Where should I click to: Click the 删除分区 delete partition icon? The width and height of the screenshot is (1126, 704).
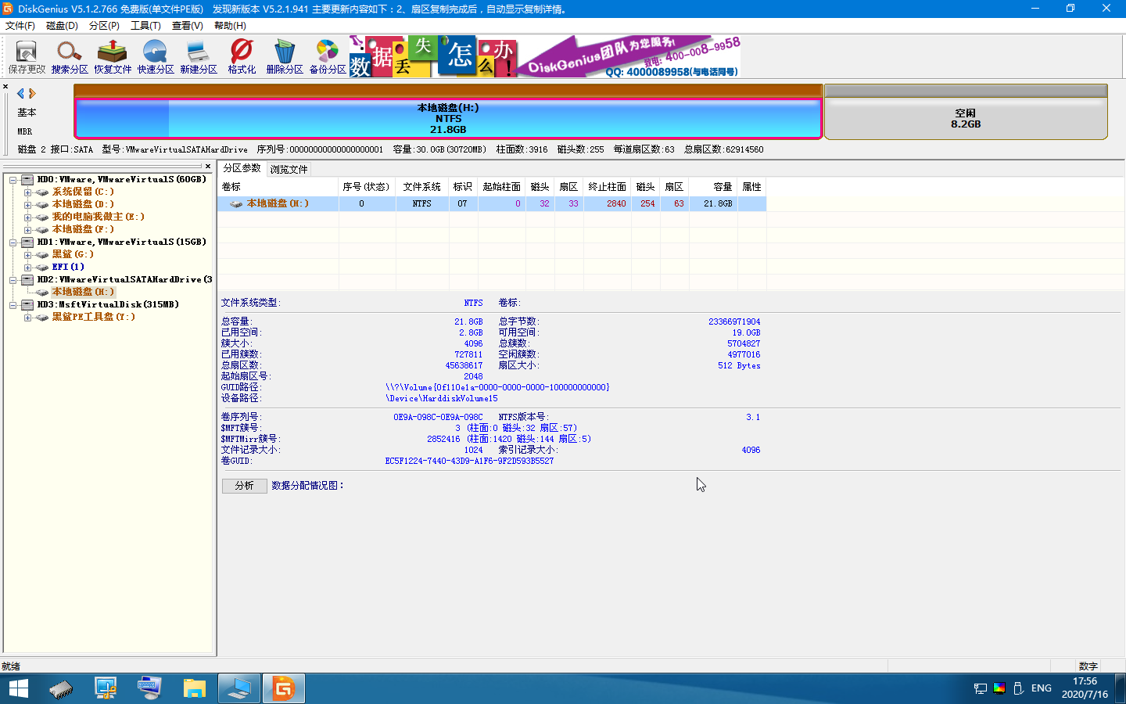(x=285, y=57)
